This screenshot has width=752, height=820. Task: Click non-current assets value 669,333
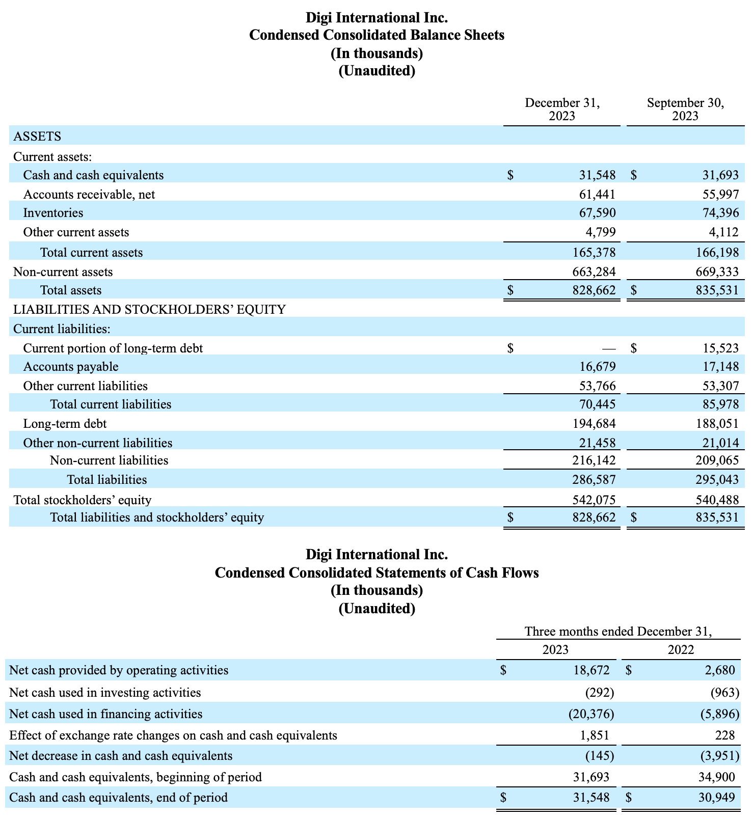tap(717, 272)
